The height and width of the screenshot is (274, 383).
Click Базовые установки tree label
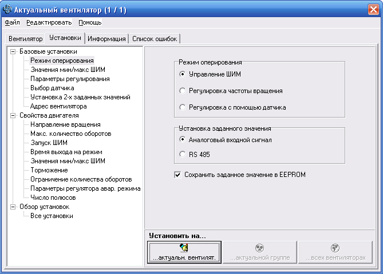[48, 51]
